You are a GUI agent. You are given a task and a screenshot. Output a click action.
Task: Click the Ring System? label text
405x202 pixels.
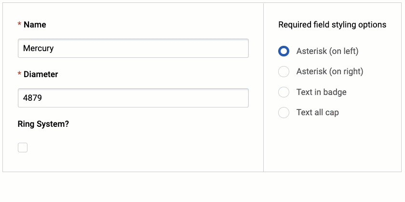tap(43, 124)
